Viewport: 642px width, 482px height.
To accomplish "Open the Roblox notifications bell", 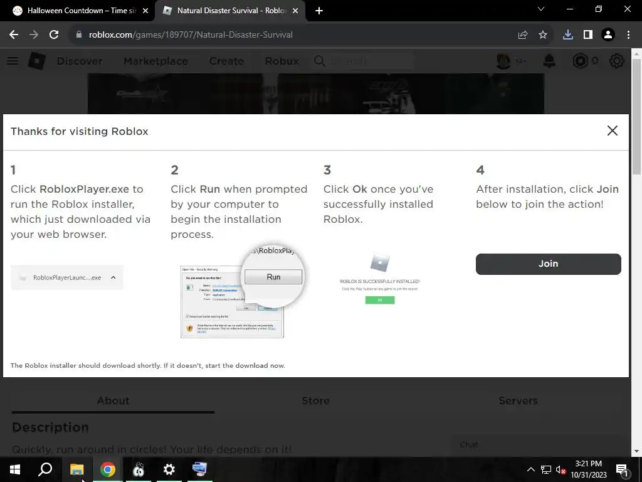I will 549,61.
